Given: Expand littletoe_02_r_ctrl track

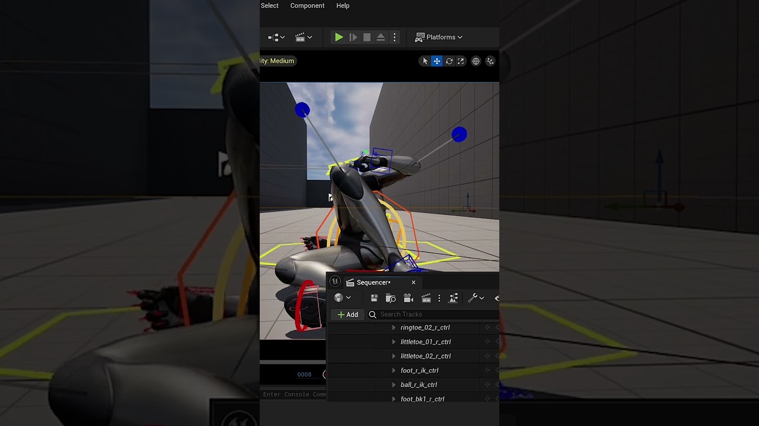Looking at the screenshot, I should 394,356.
